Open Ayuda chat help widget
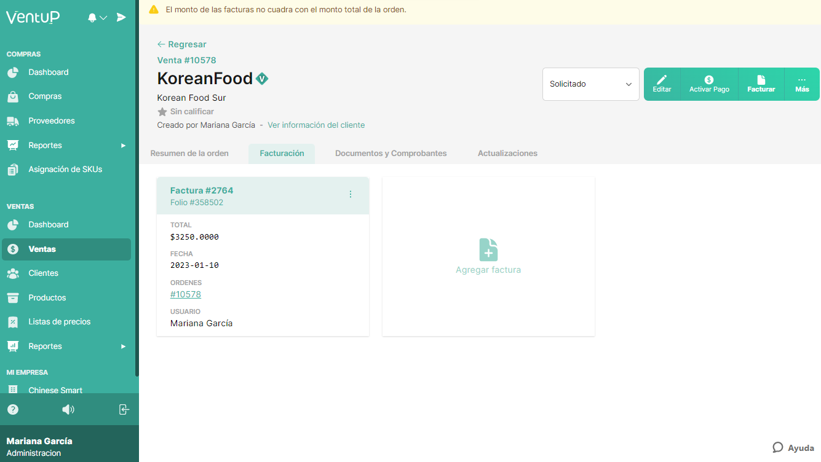Viewport: 821px width, 462px height. pos(793,448)
